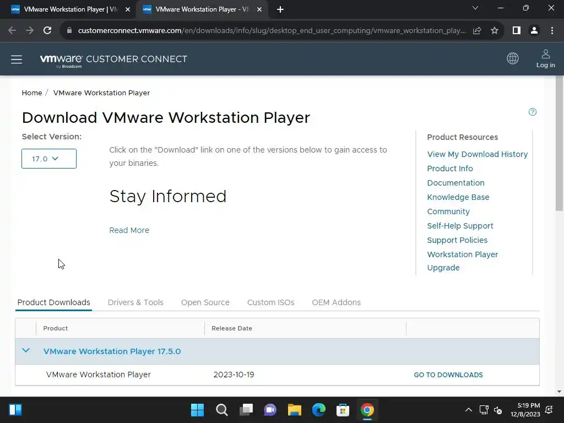Screen dimensions: 564x423
Task: Select the Custom ISOs tab
Action: tap(271, 302)
